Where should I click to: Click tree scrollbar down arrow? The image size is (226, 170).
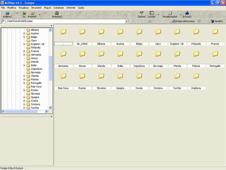click(50, 108)
